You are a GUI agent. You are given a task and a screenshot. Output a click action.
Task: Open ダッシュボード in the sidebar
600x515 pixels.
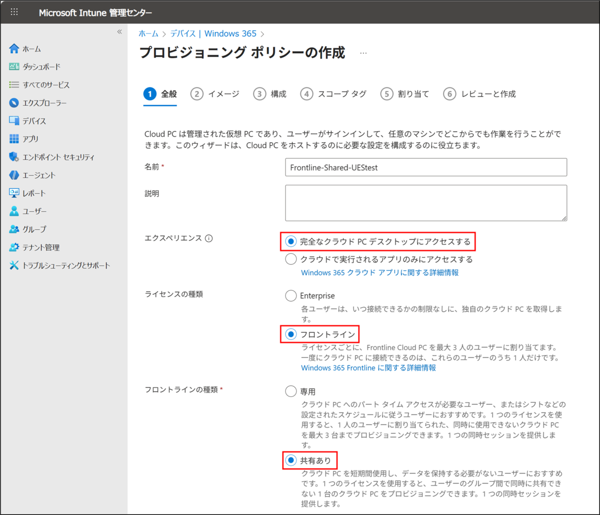coord(42,67)
